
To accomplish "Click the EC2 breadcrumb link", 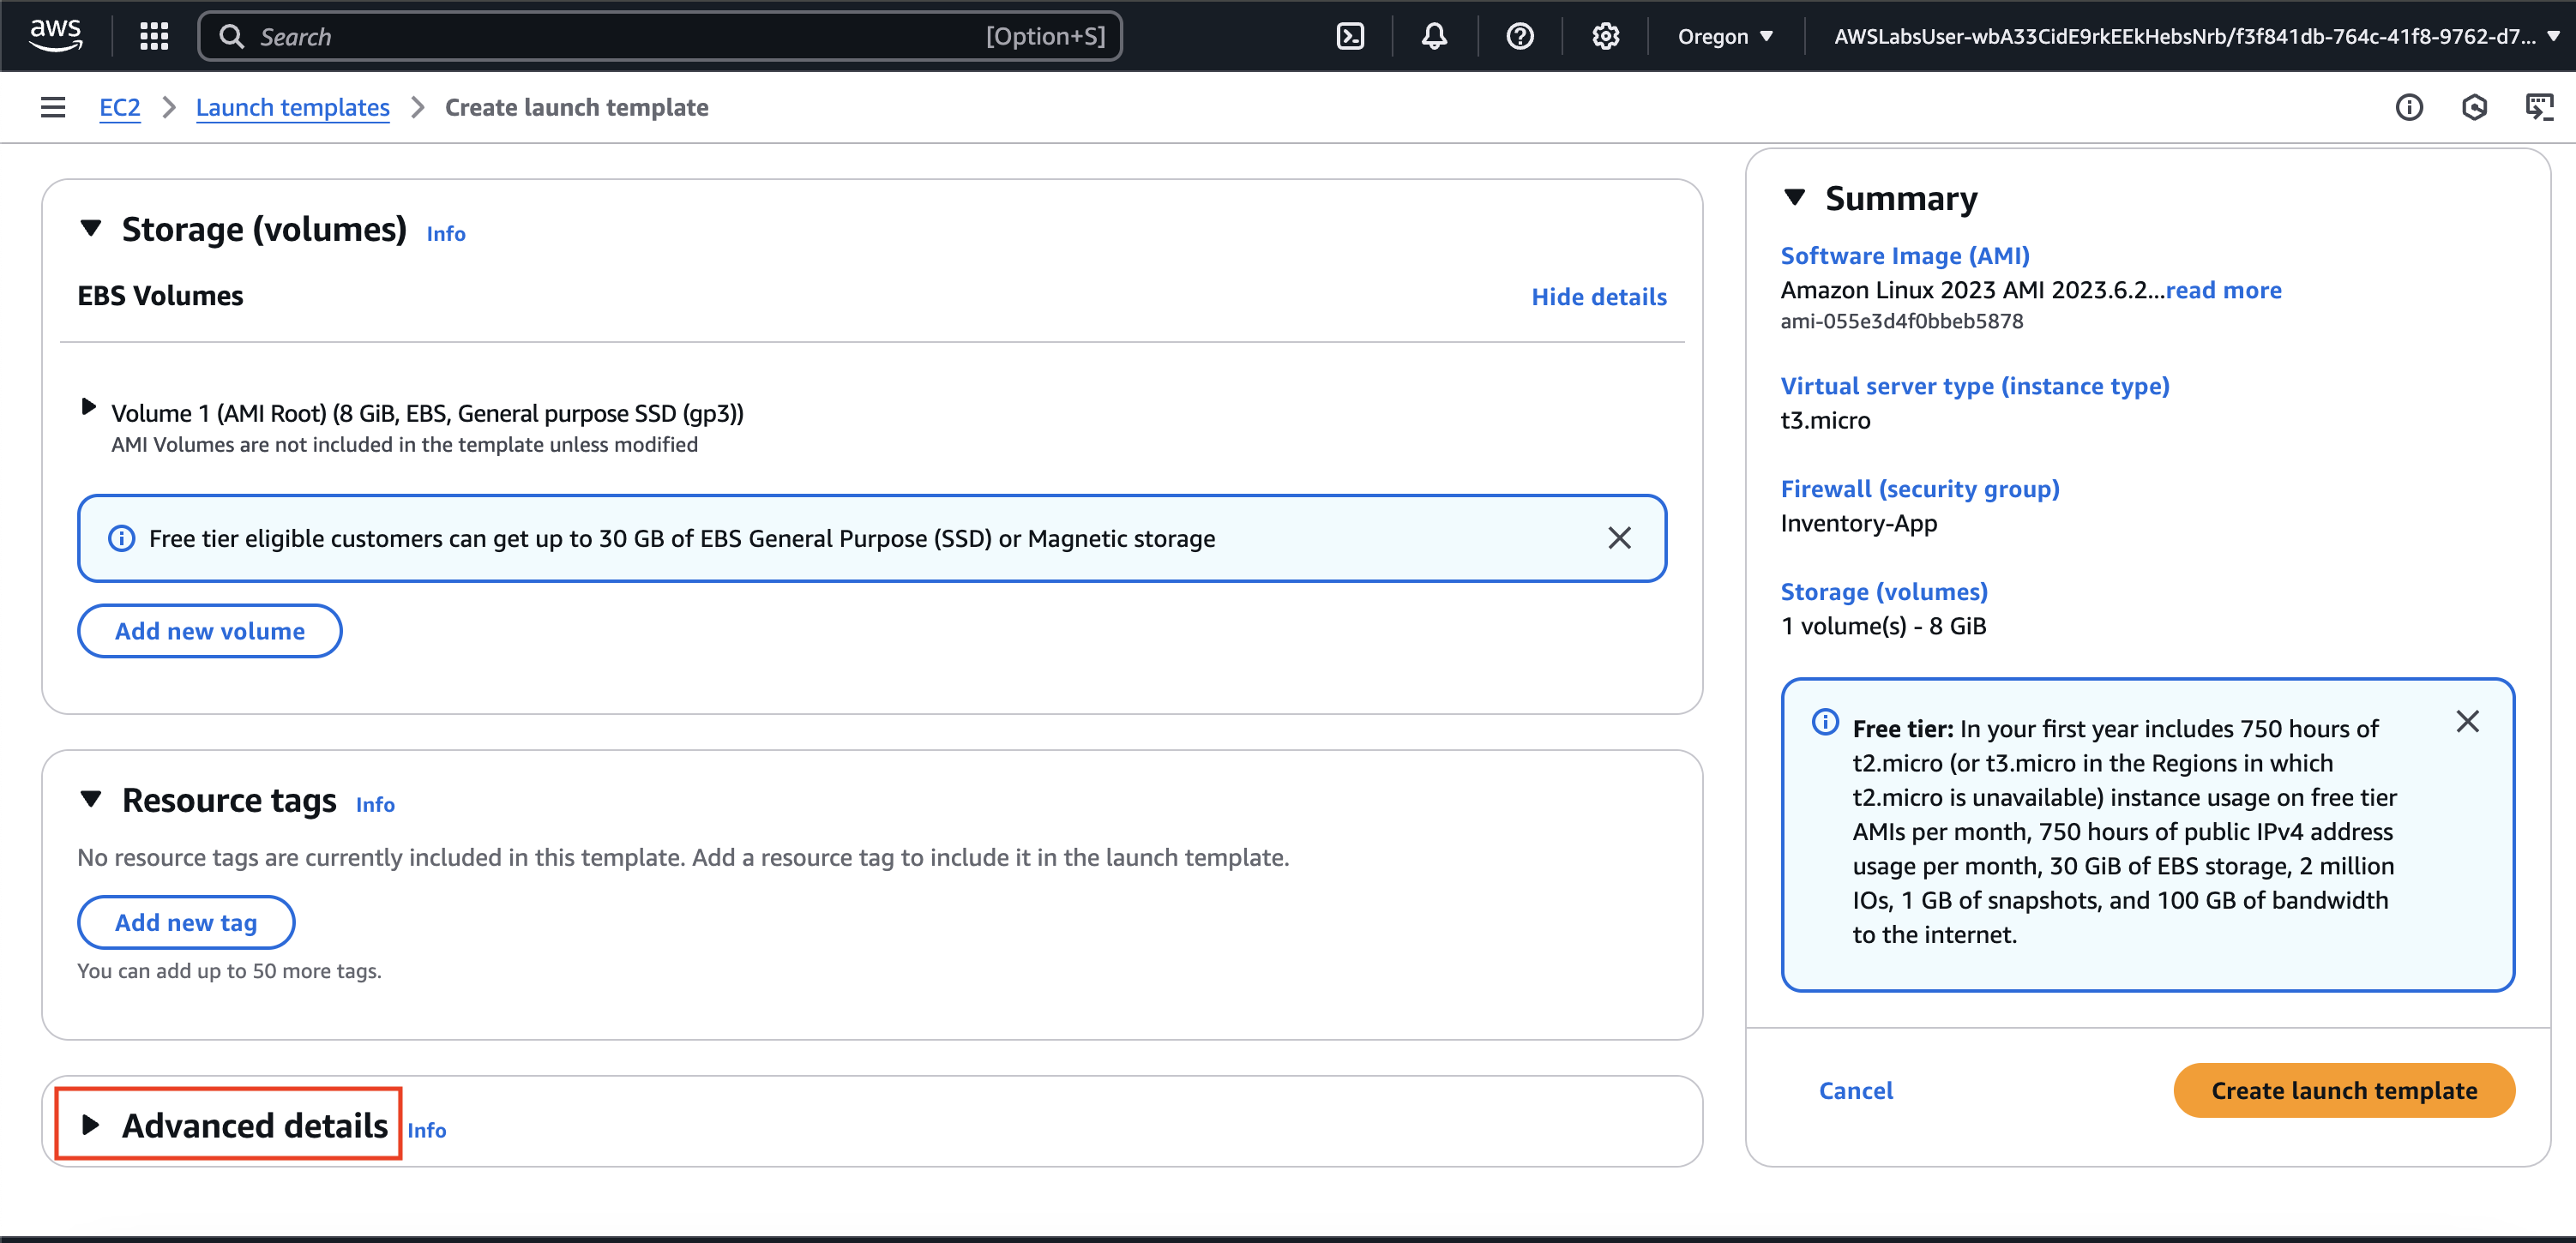I will [119, 107].
